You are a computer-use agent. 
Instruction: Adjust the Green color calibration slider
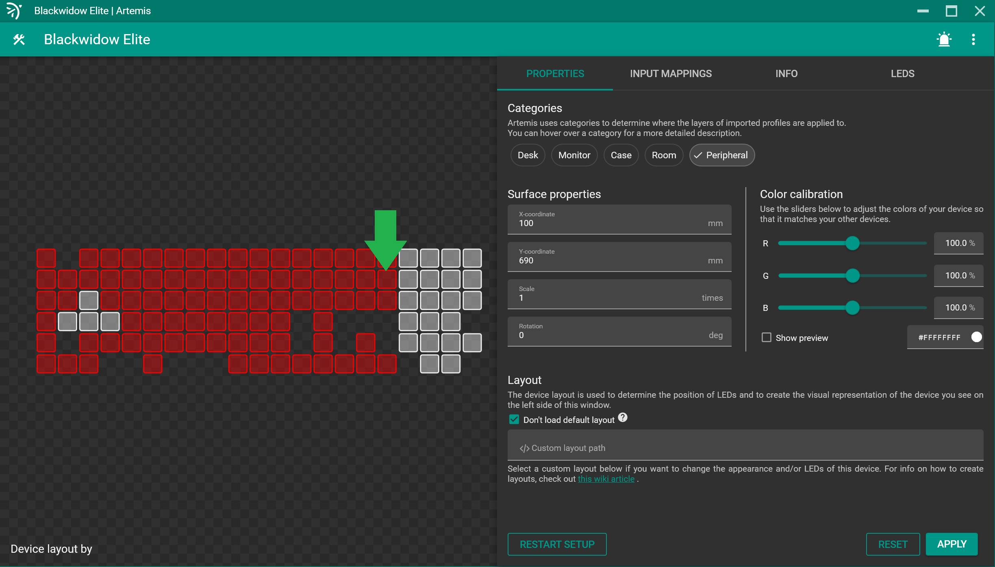(852, 275)
